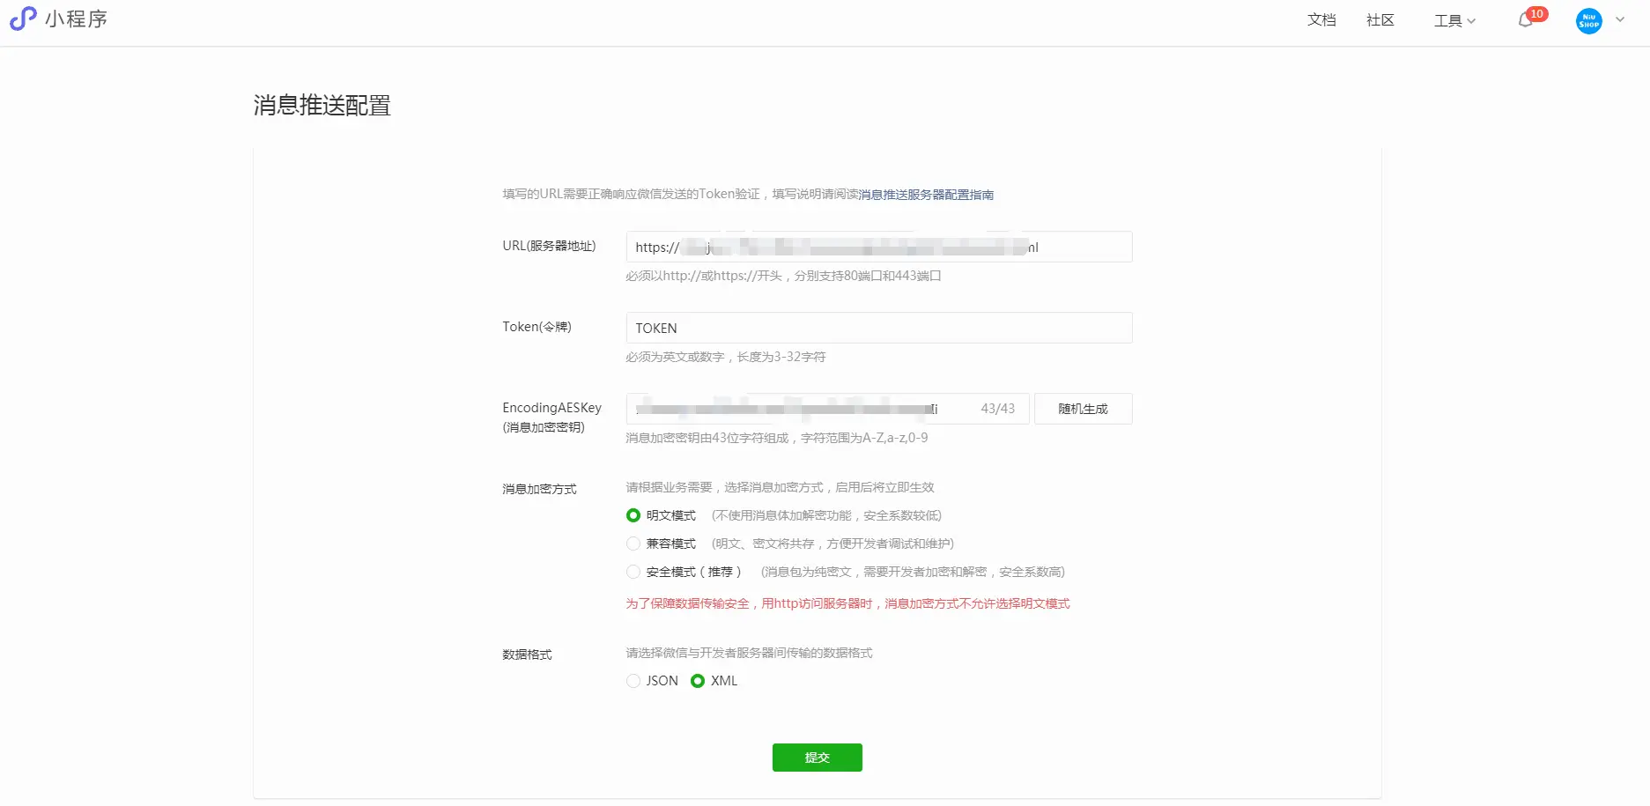The width and height of the screenshot is (1650, 806).
Task: Select 安全模式（推荐）radio option
Action: tap(633, 572)
